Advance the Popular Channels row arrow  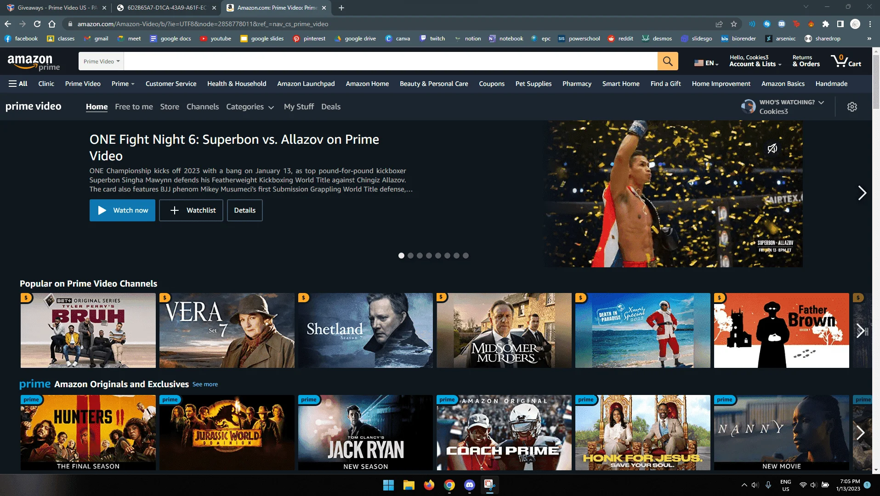[860, 331]
